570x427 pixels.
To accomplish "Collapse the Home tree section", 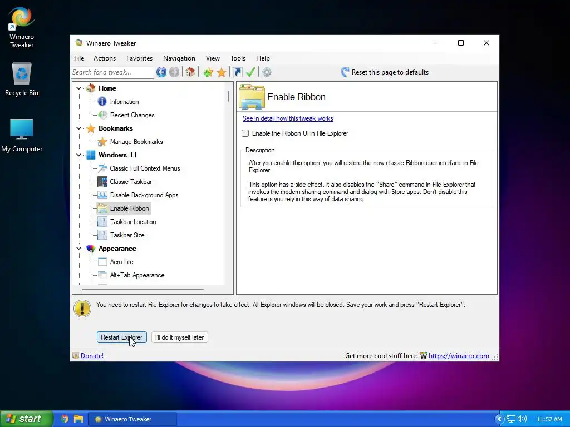I will 78,88.
